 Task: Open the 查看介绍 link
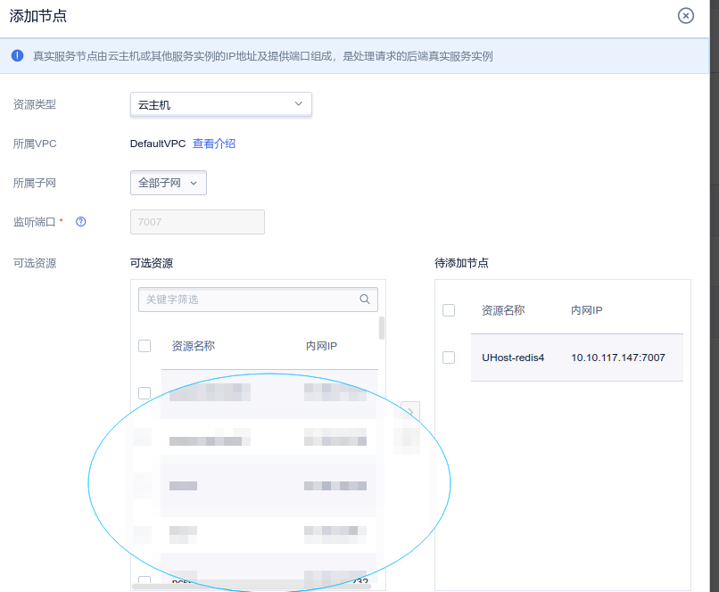click(x=214, y=144)
